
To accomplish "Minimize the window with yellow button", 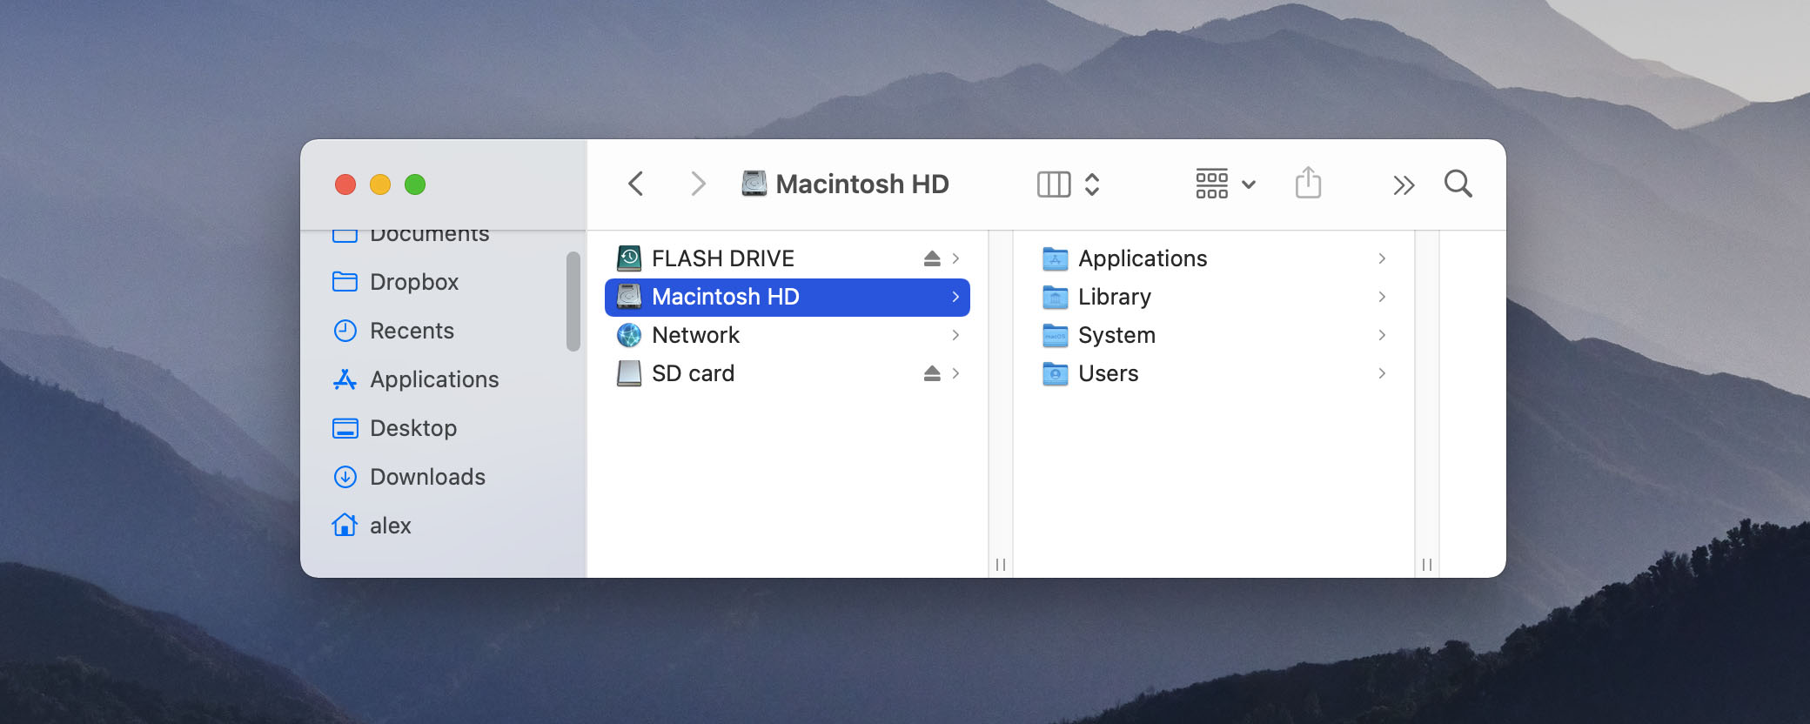I will (x=380, y=184).
